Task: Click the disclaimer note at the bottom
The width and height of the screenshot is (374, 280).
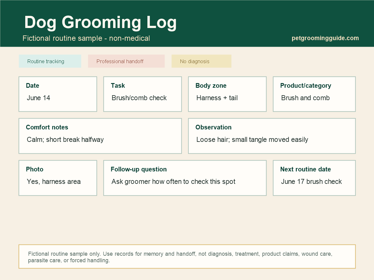Action: click(x=187, y=257)
